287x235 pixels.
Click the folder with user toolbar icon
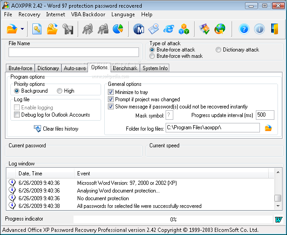pos(52,29)
